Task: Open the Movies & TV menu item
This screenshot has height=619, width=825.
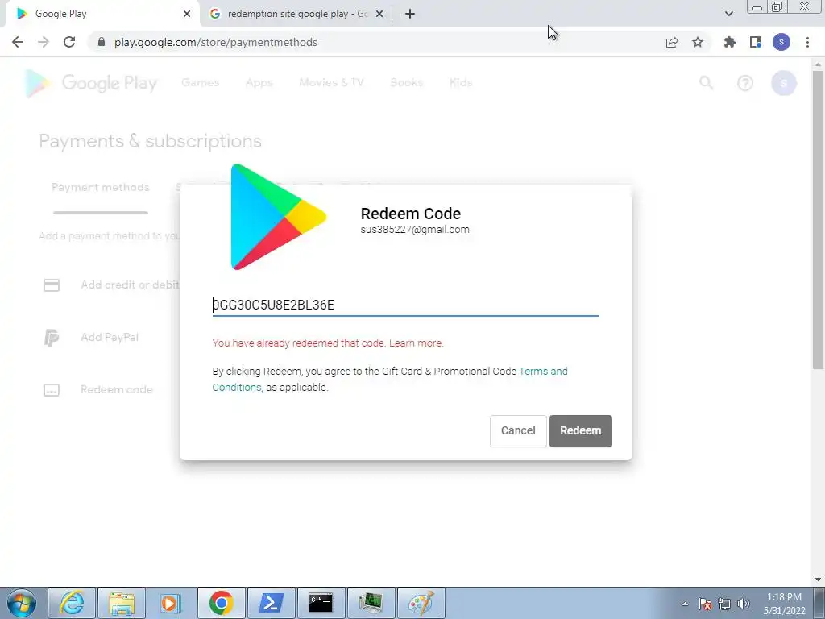Action: [331, 82]
